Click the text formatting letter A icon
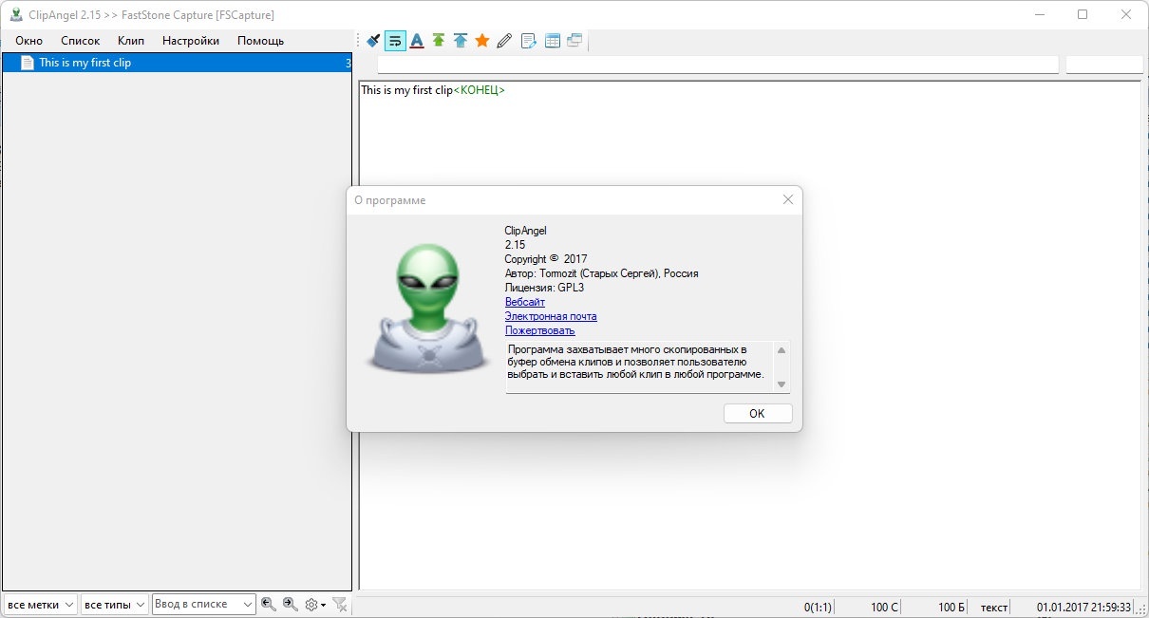1149x618 pixels. [417, 41]
